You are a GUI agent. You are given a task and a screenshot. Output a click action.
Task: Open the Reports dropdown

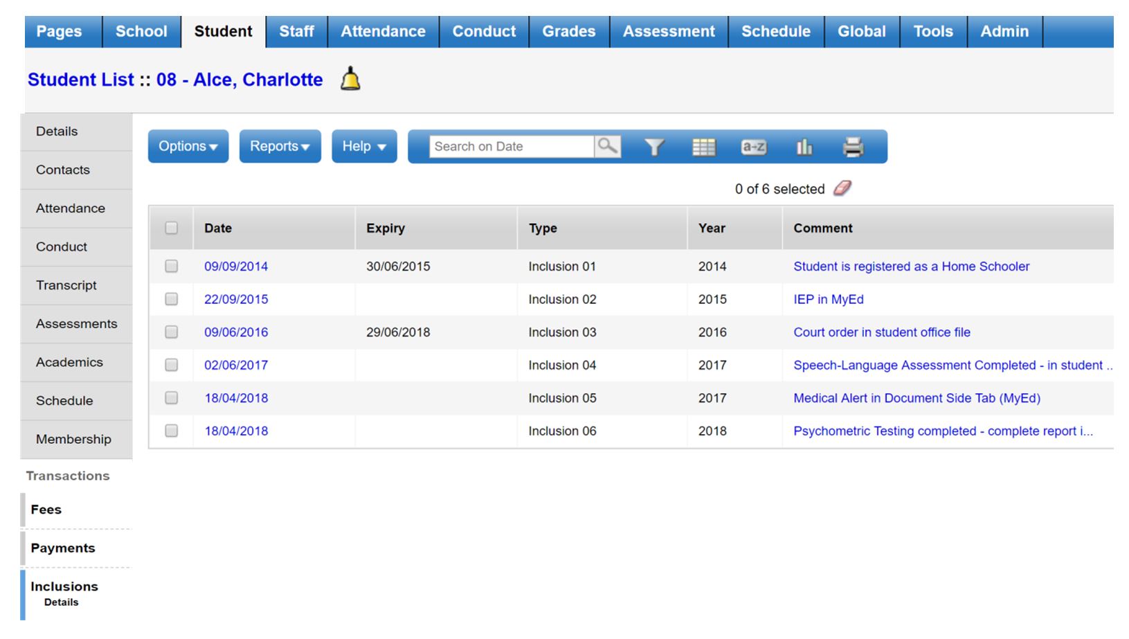coord(280,146)
